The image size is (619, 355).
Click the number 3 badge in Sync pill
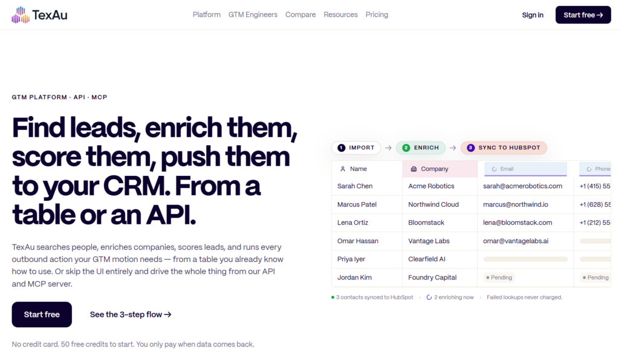tap(470, 148)
